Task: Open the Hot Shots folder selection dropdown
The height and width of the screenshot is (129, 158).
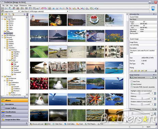Action: pos(68,11)
